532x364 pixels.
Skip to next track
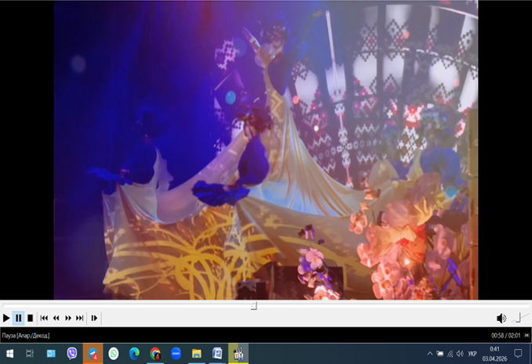(x=80, y=318)
